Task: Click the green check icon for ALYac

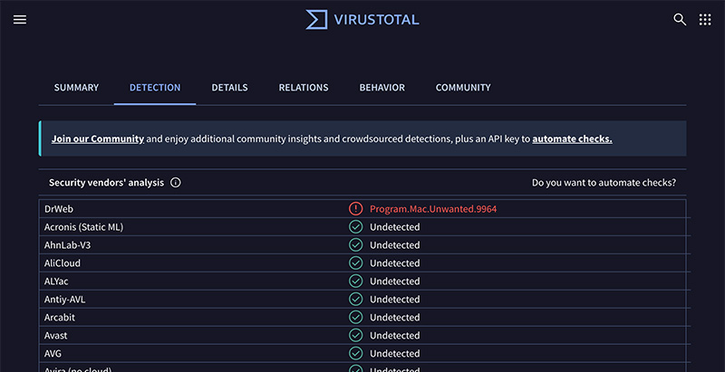Action: pos(355,281)
